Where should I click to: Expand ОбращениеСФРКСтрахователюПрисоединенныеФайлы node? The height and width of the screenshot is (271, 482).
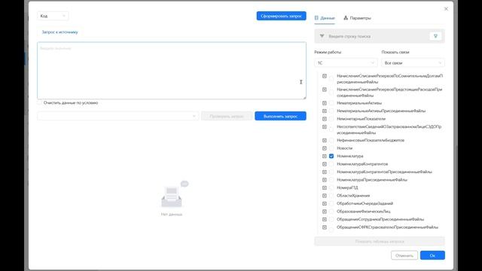pos(325,227)
